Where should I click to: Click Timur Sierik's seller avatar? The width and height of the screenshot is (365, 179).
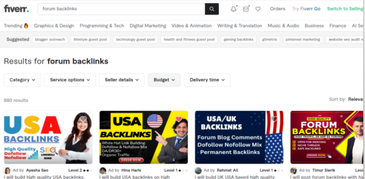tap(294, 170)
